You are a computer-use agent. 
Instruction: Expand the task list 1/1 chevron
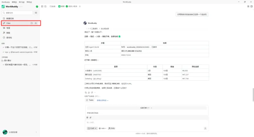[x=151, y=108]
